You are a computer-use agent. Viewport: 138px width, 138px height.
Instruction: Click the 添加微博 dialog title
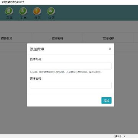37,49
